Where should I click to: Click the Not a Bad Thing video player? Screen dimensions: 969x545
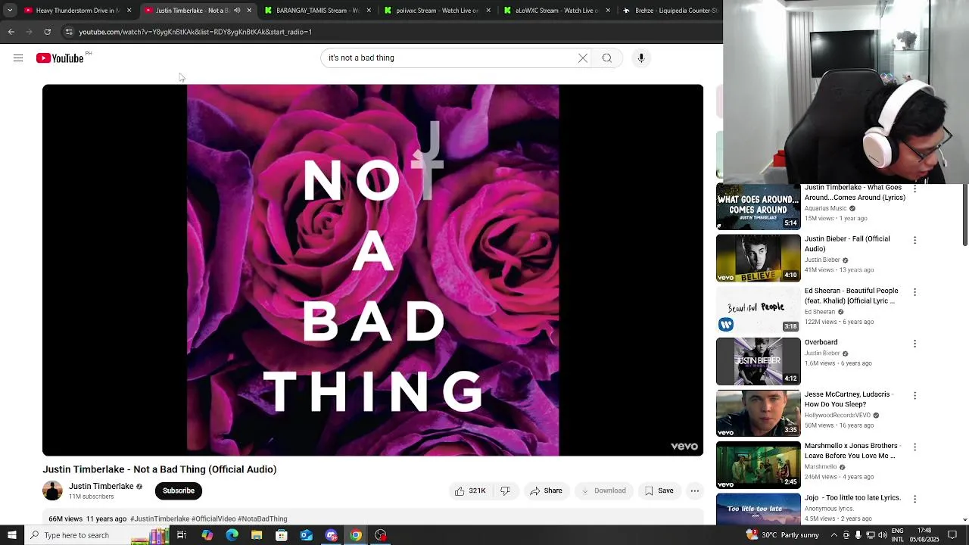[372, 270]
